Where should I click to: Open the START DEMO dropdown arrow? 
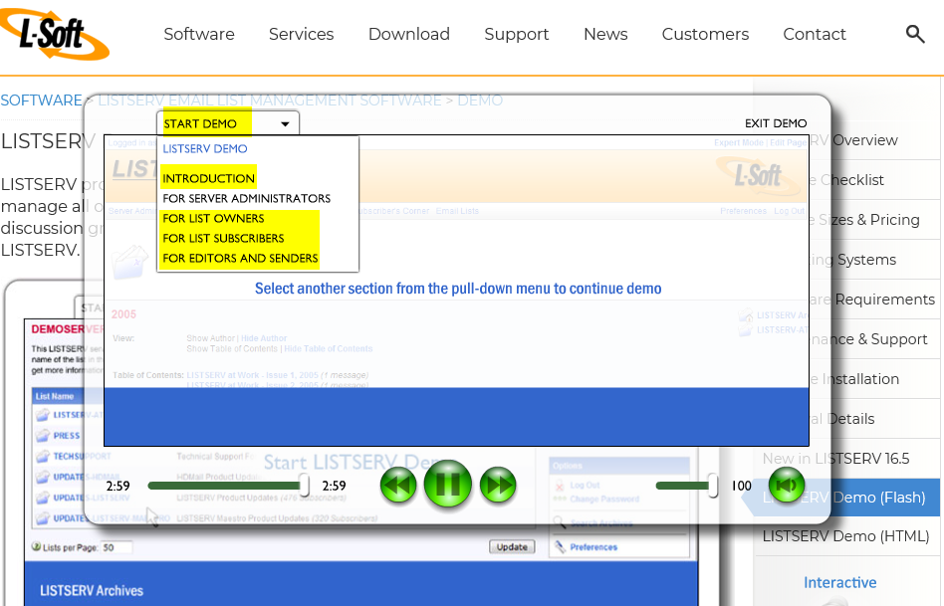click(285, 124)
